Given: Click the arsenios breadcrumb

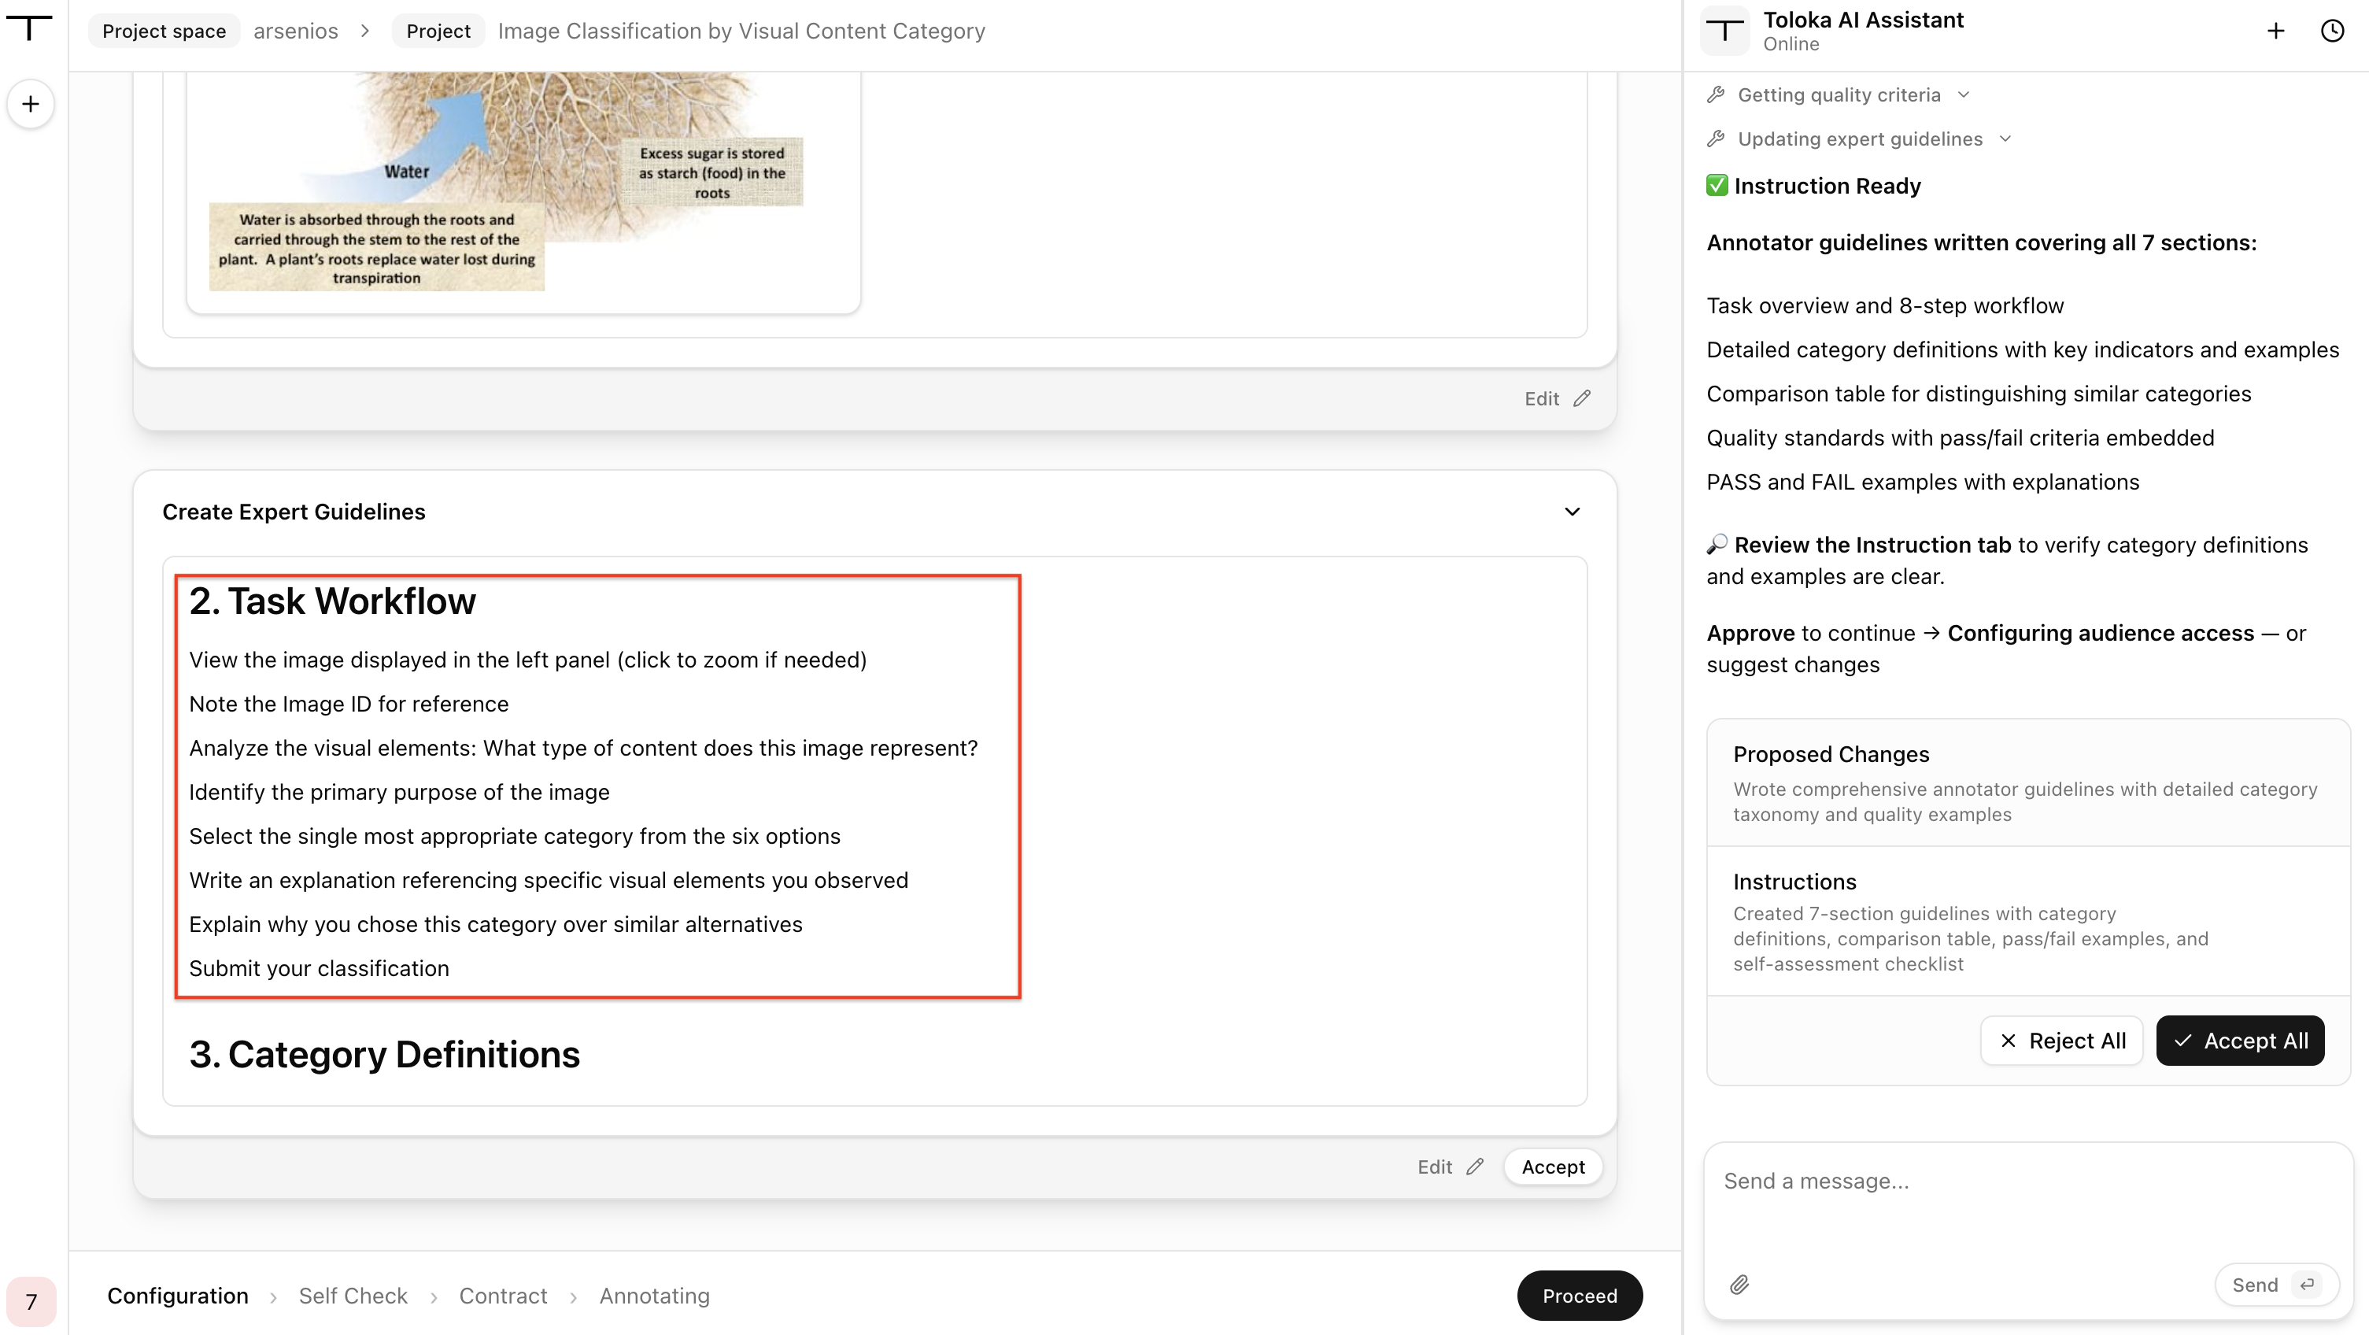Looking at the screenshot, I should (296, 31).
